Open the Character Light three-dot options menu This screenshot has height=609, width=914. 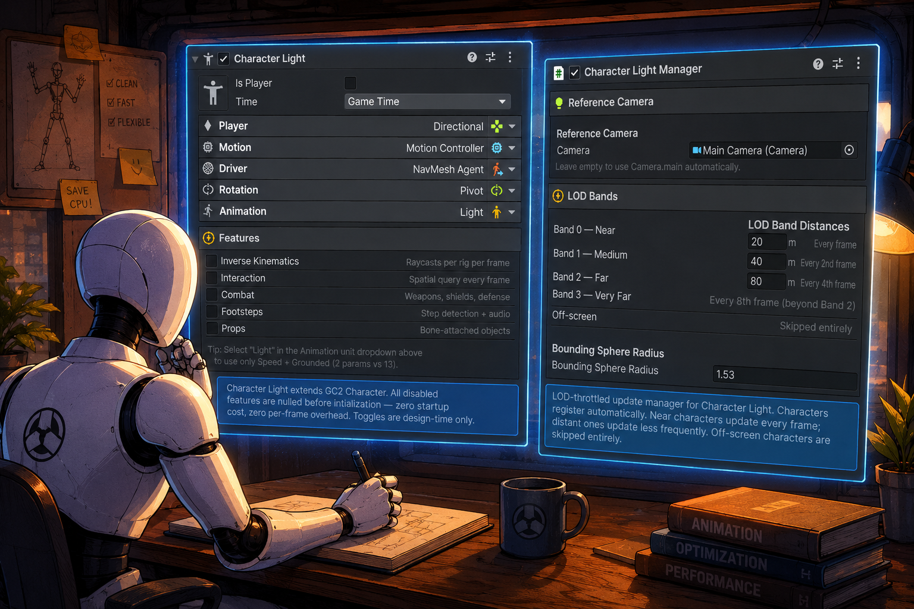point(510,57)
